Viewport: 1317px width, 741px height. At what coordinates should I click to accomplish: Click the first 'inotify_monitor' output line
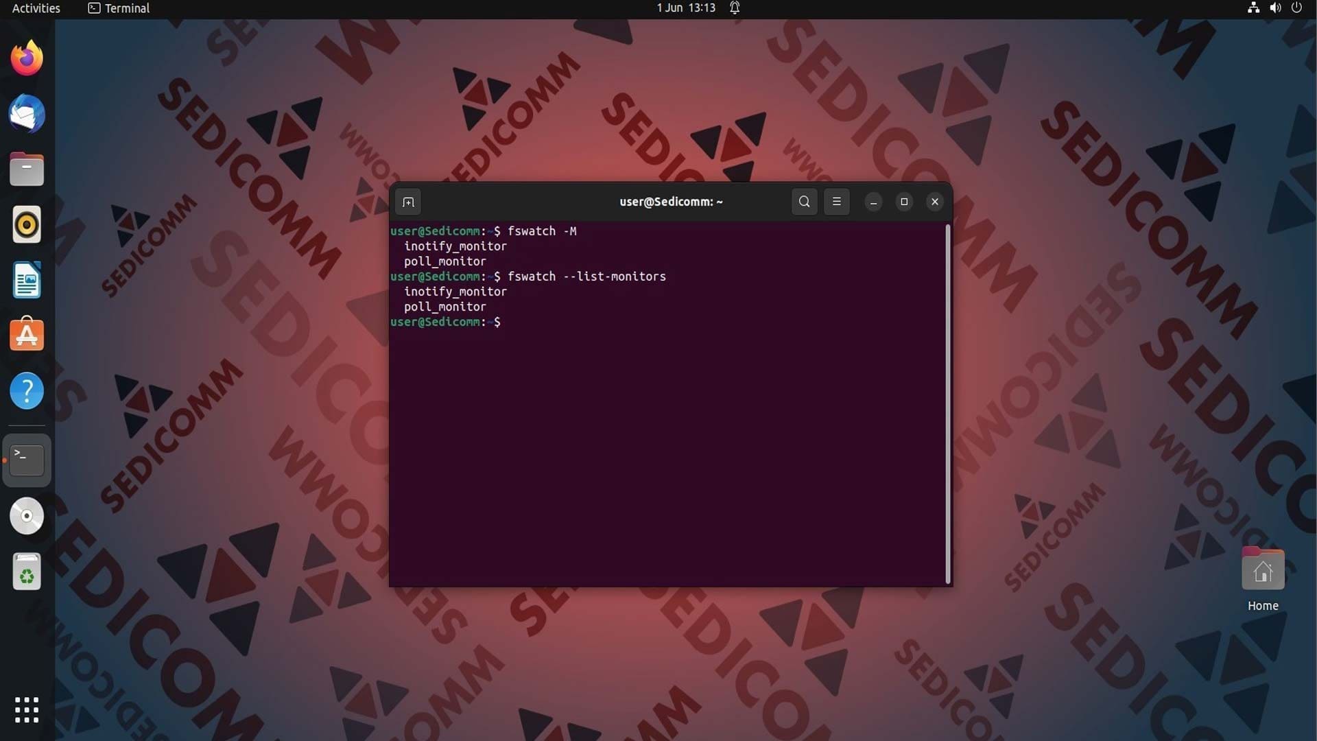455,246
